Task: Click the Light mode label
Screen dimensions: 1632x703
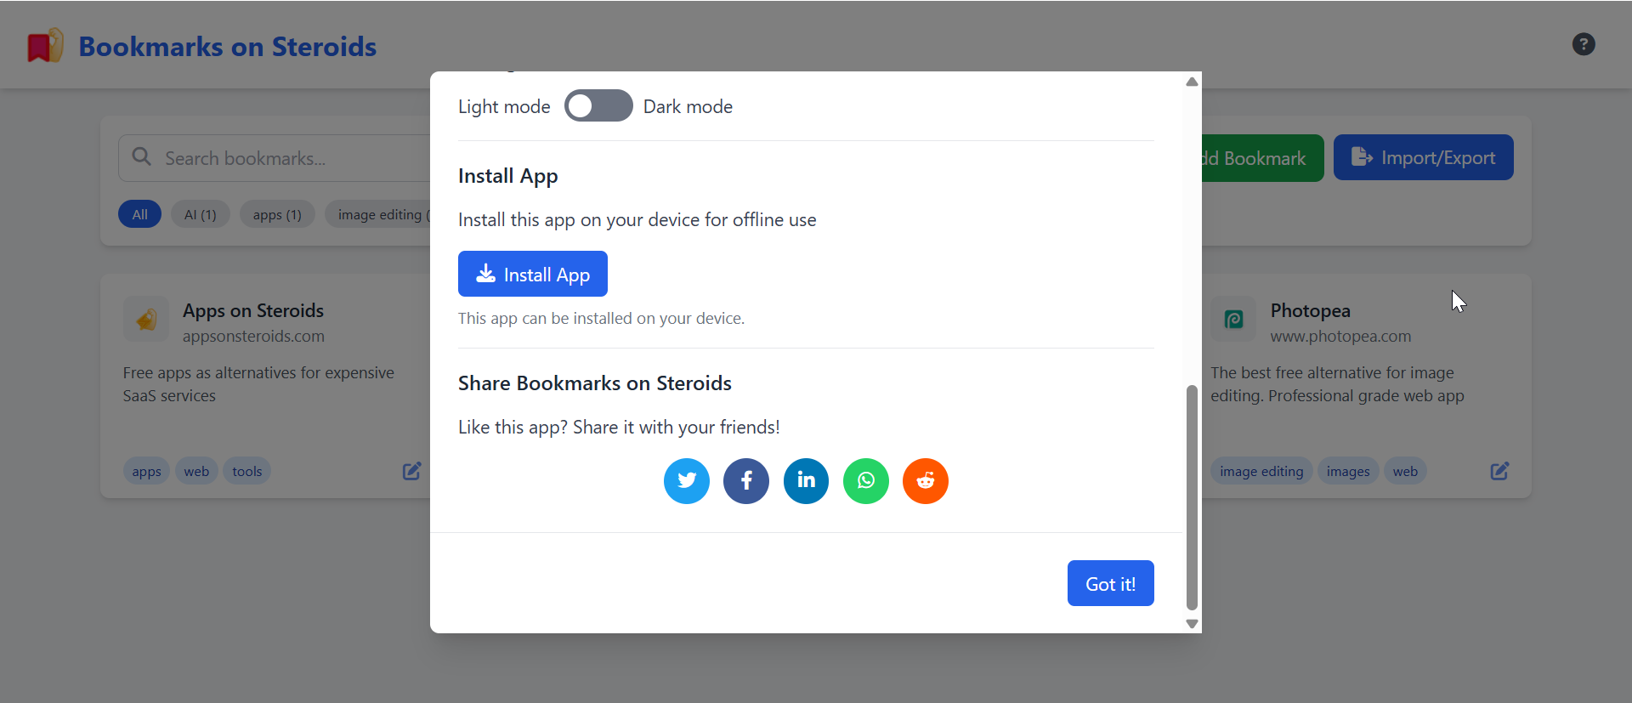Action: 504,106
